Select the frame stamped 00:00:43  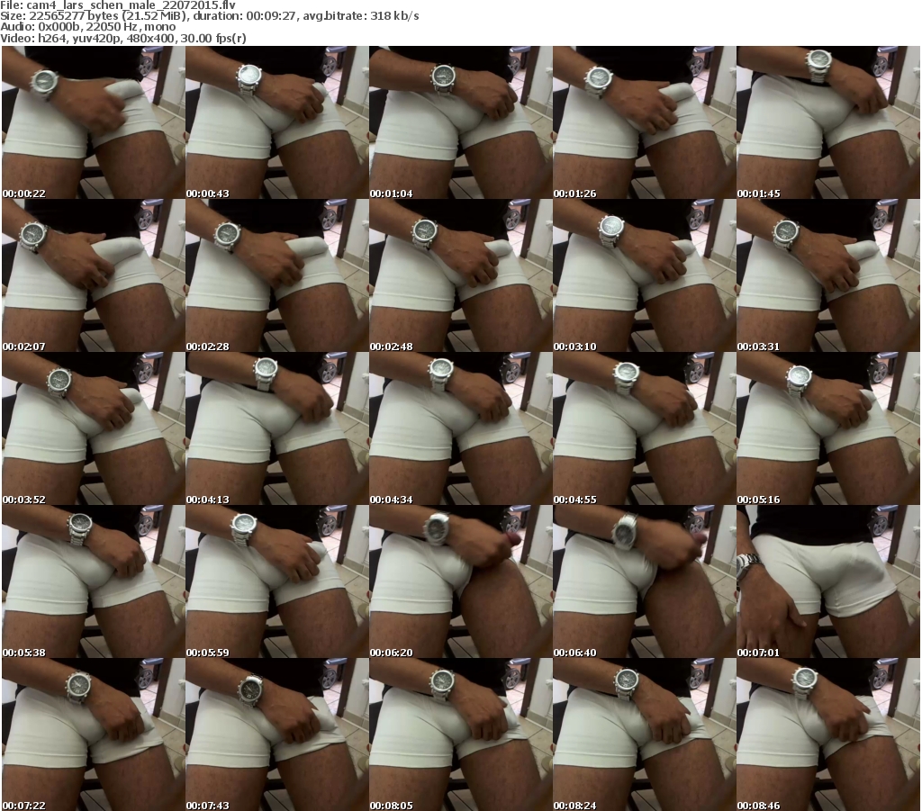point(277,122)
